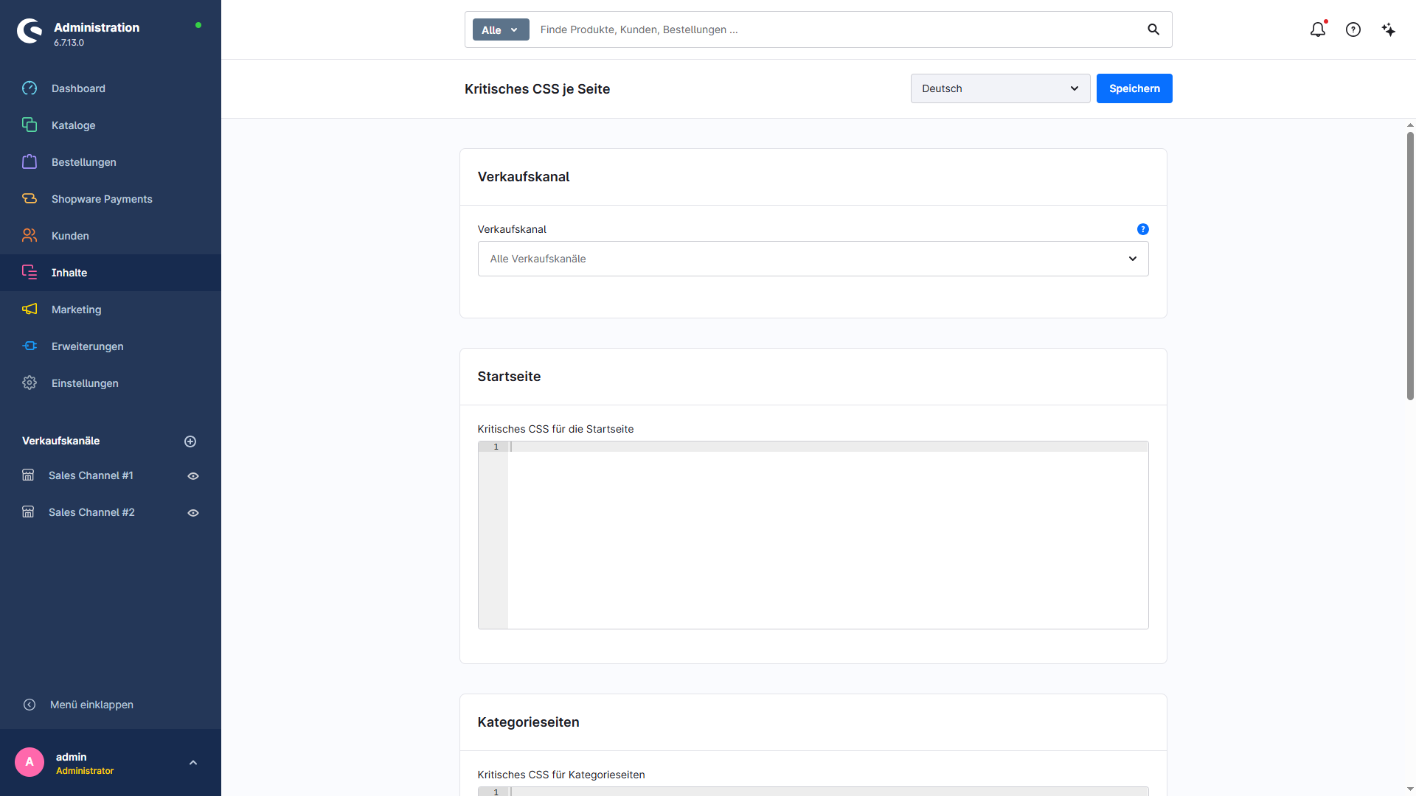Click the Verkaufskanal card heading
Viewport: 1416px width, 796px height.
click(524, 177)
